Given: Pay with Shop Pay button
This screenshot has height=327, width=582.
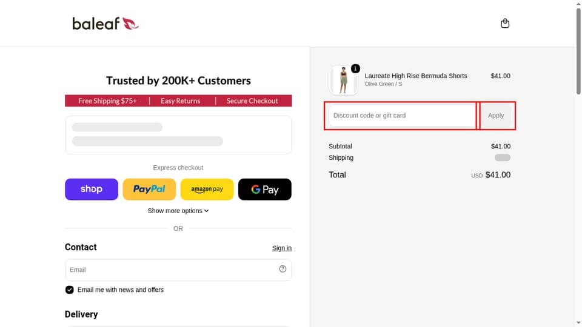Looking at the screenshot, I should click(92, 189).
